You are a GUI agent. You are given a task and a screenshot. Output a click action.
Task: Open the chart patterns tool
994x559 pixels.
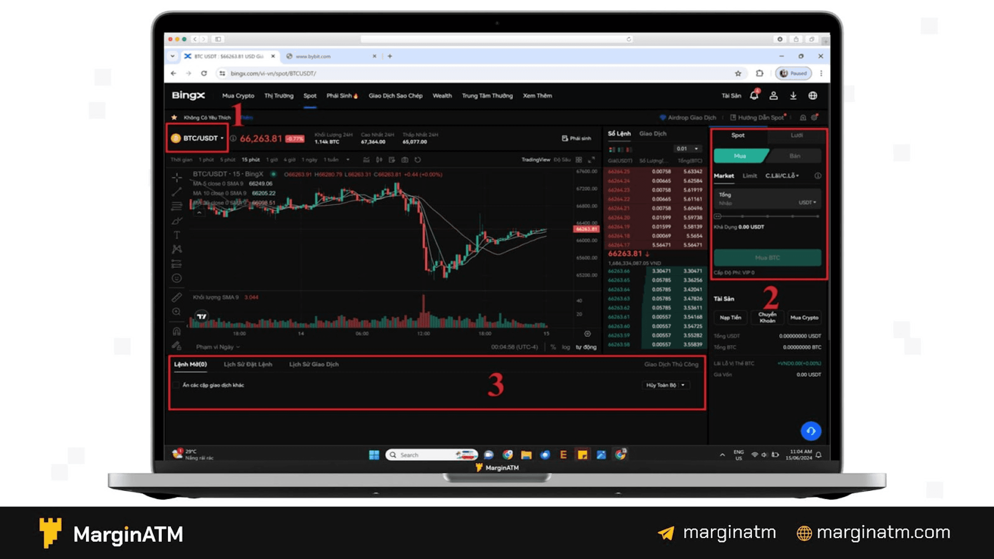coord(177,249)
